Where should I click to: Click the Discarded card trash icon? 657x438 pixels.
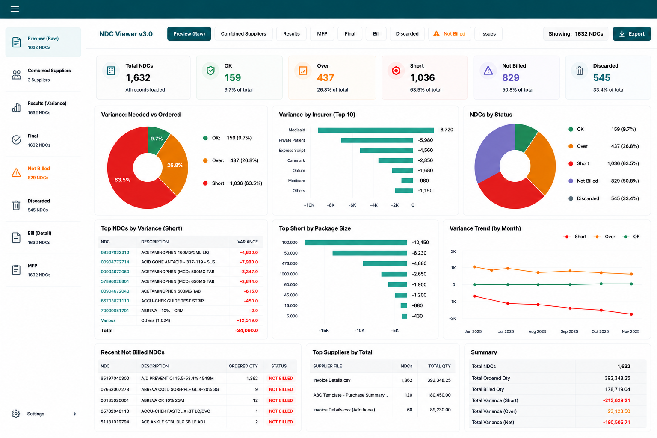(579, 71)
